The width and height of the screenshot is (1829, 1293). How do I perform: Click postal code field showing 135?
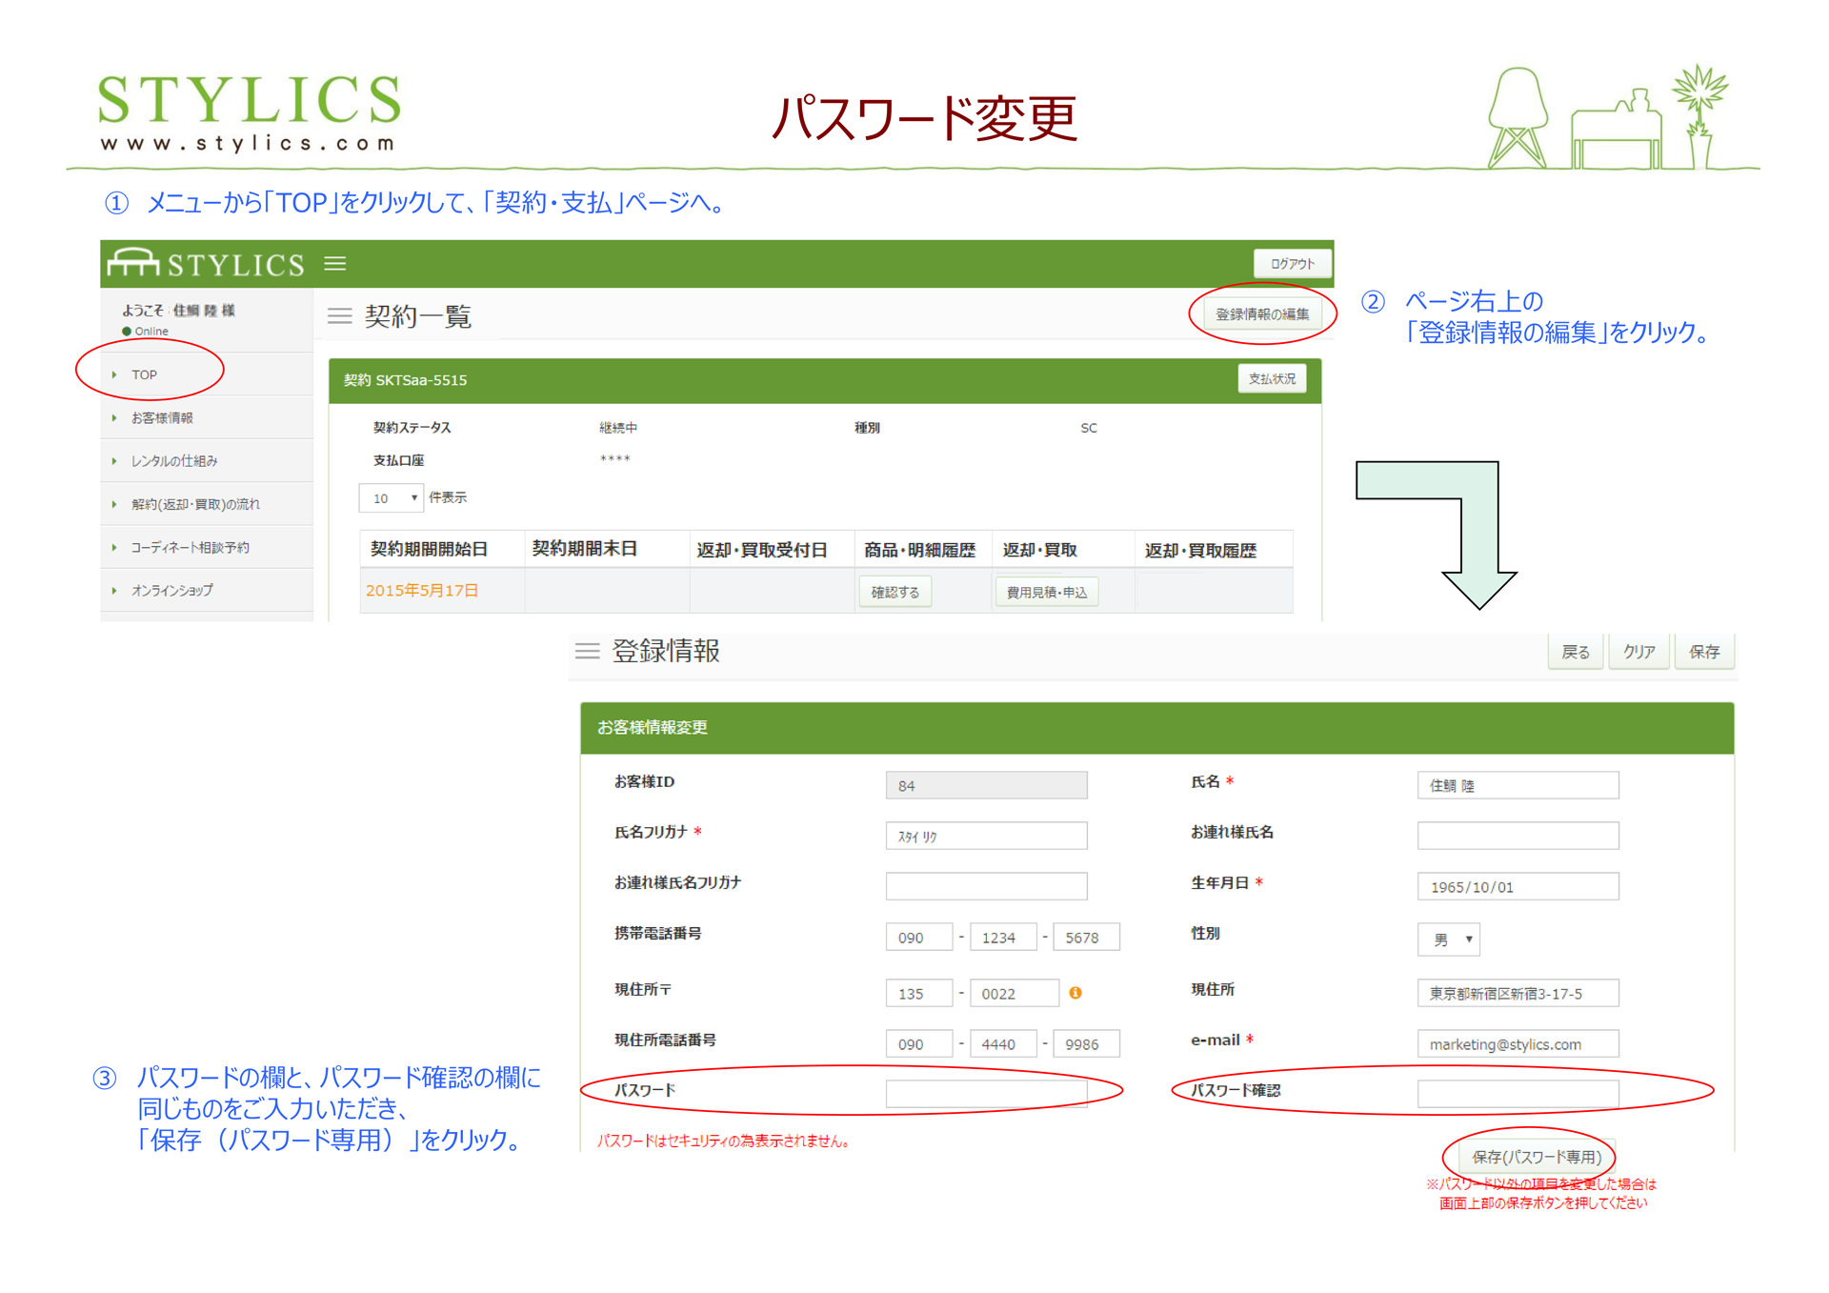click(919, 993)
